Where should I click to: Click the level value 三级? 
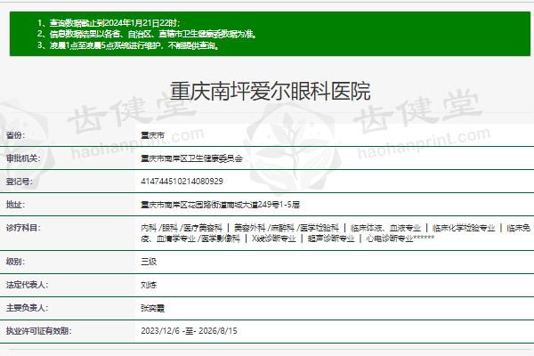149,262
